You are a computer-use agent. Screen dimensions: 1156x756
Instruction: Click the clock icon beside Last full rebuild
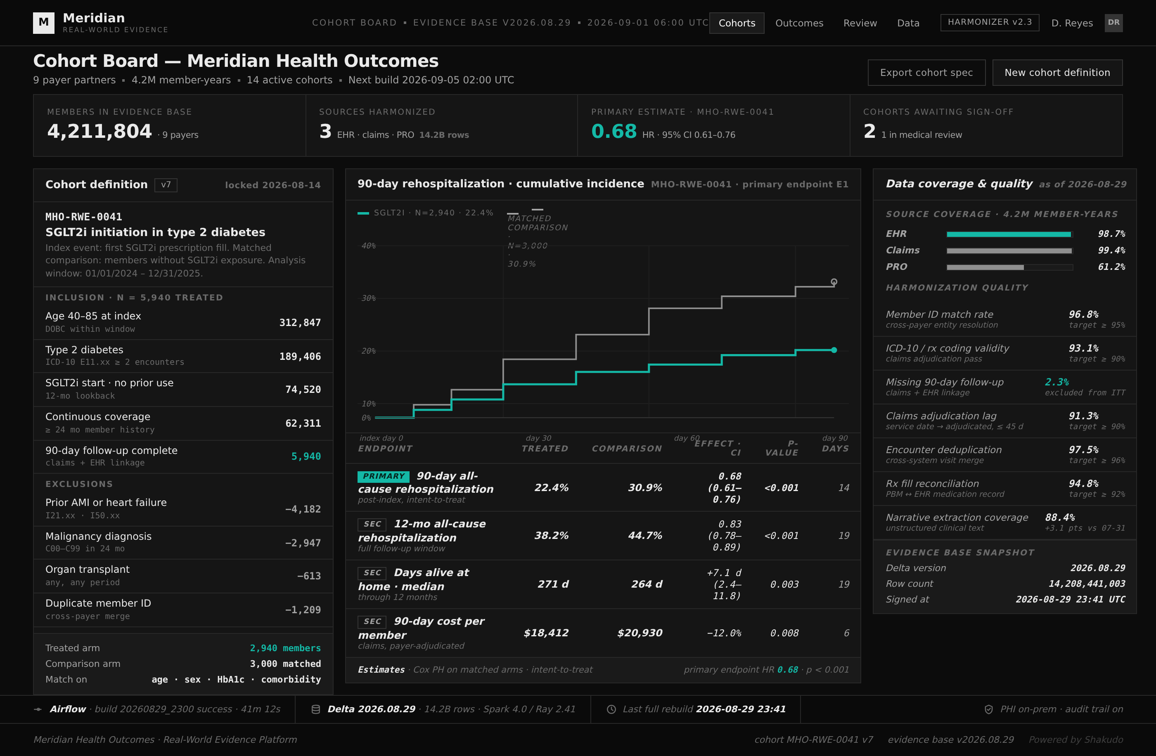[611, 709]
